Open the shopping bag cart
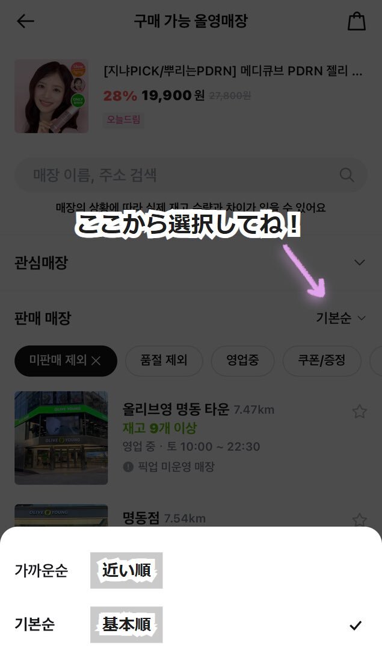382x651 pixels. (x=356, y=21)
